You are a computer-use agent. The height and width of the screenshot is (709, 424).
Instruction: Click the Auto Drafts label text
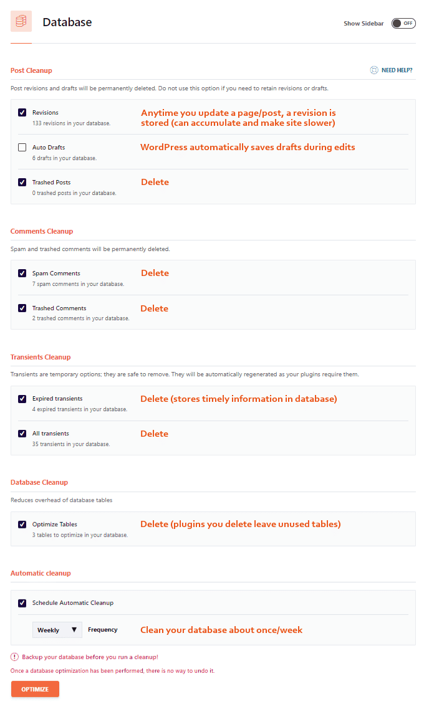click(49, 148)
